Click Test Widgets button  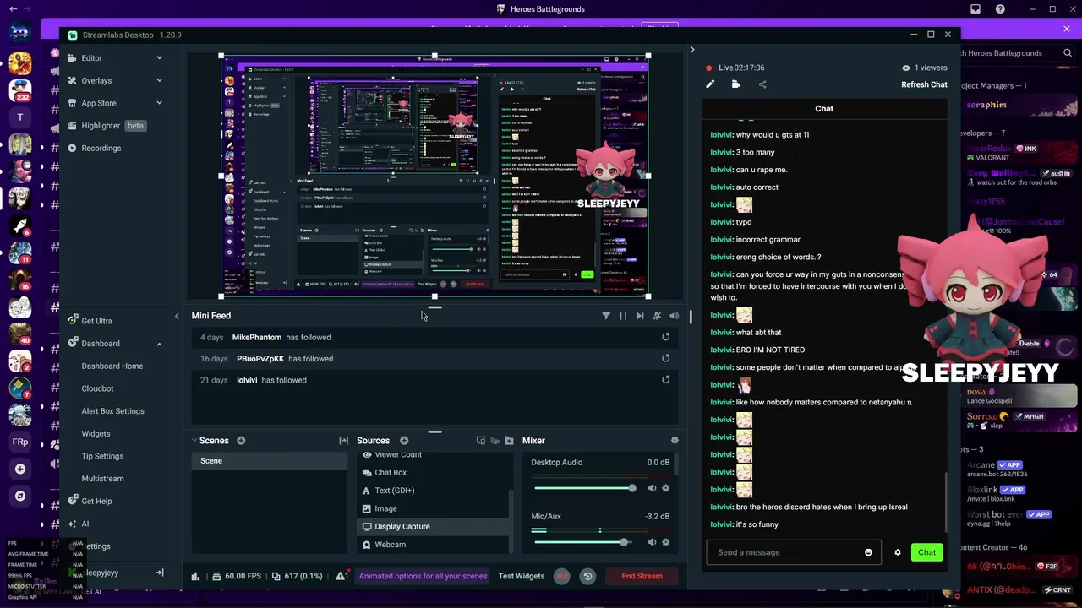pyautogui.click(x=522, y=576)
